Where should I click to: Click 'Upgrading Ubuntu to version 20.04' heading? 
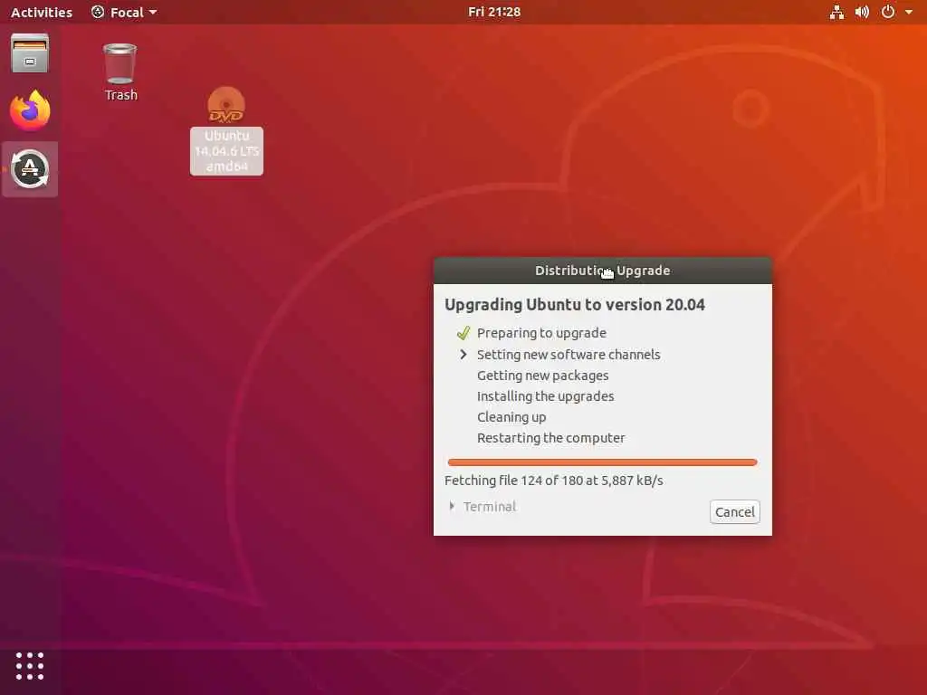[575, 305]
